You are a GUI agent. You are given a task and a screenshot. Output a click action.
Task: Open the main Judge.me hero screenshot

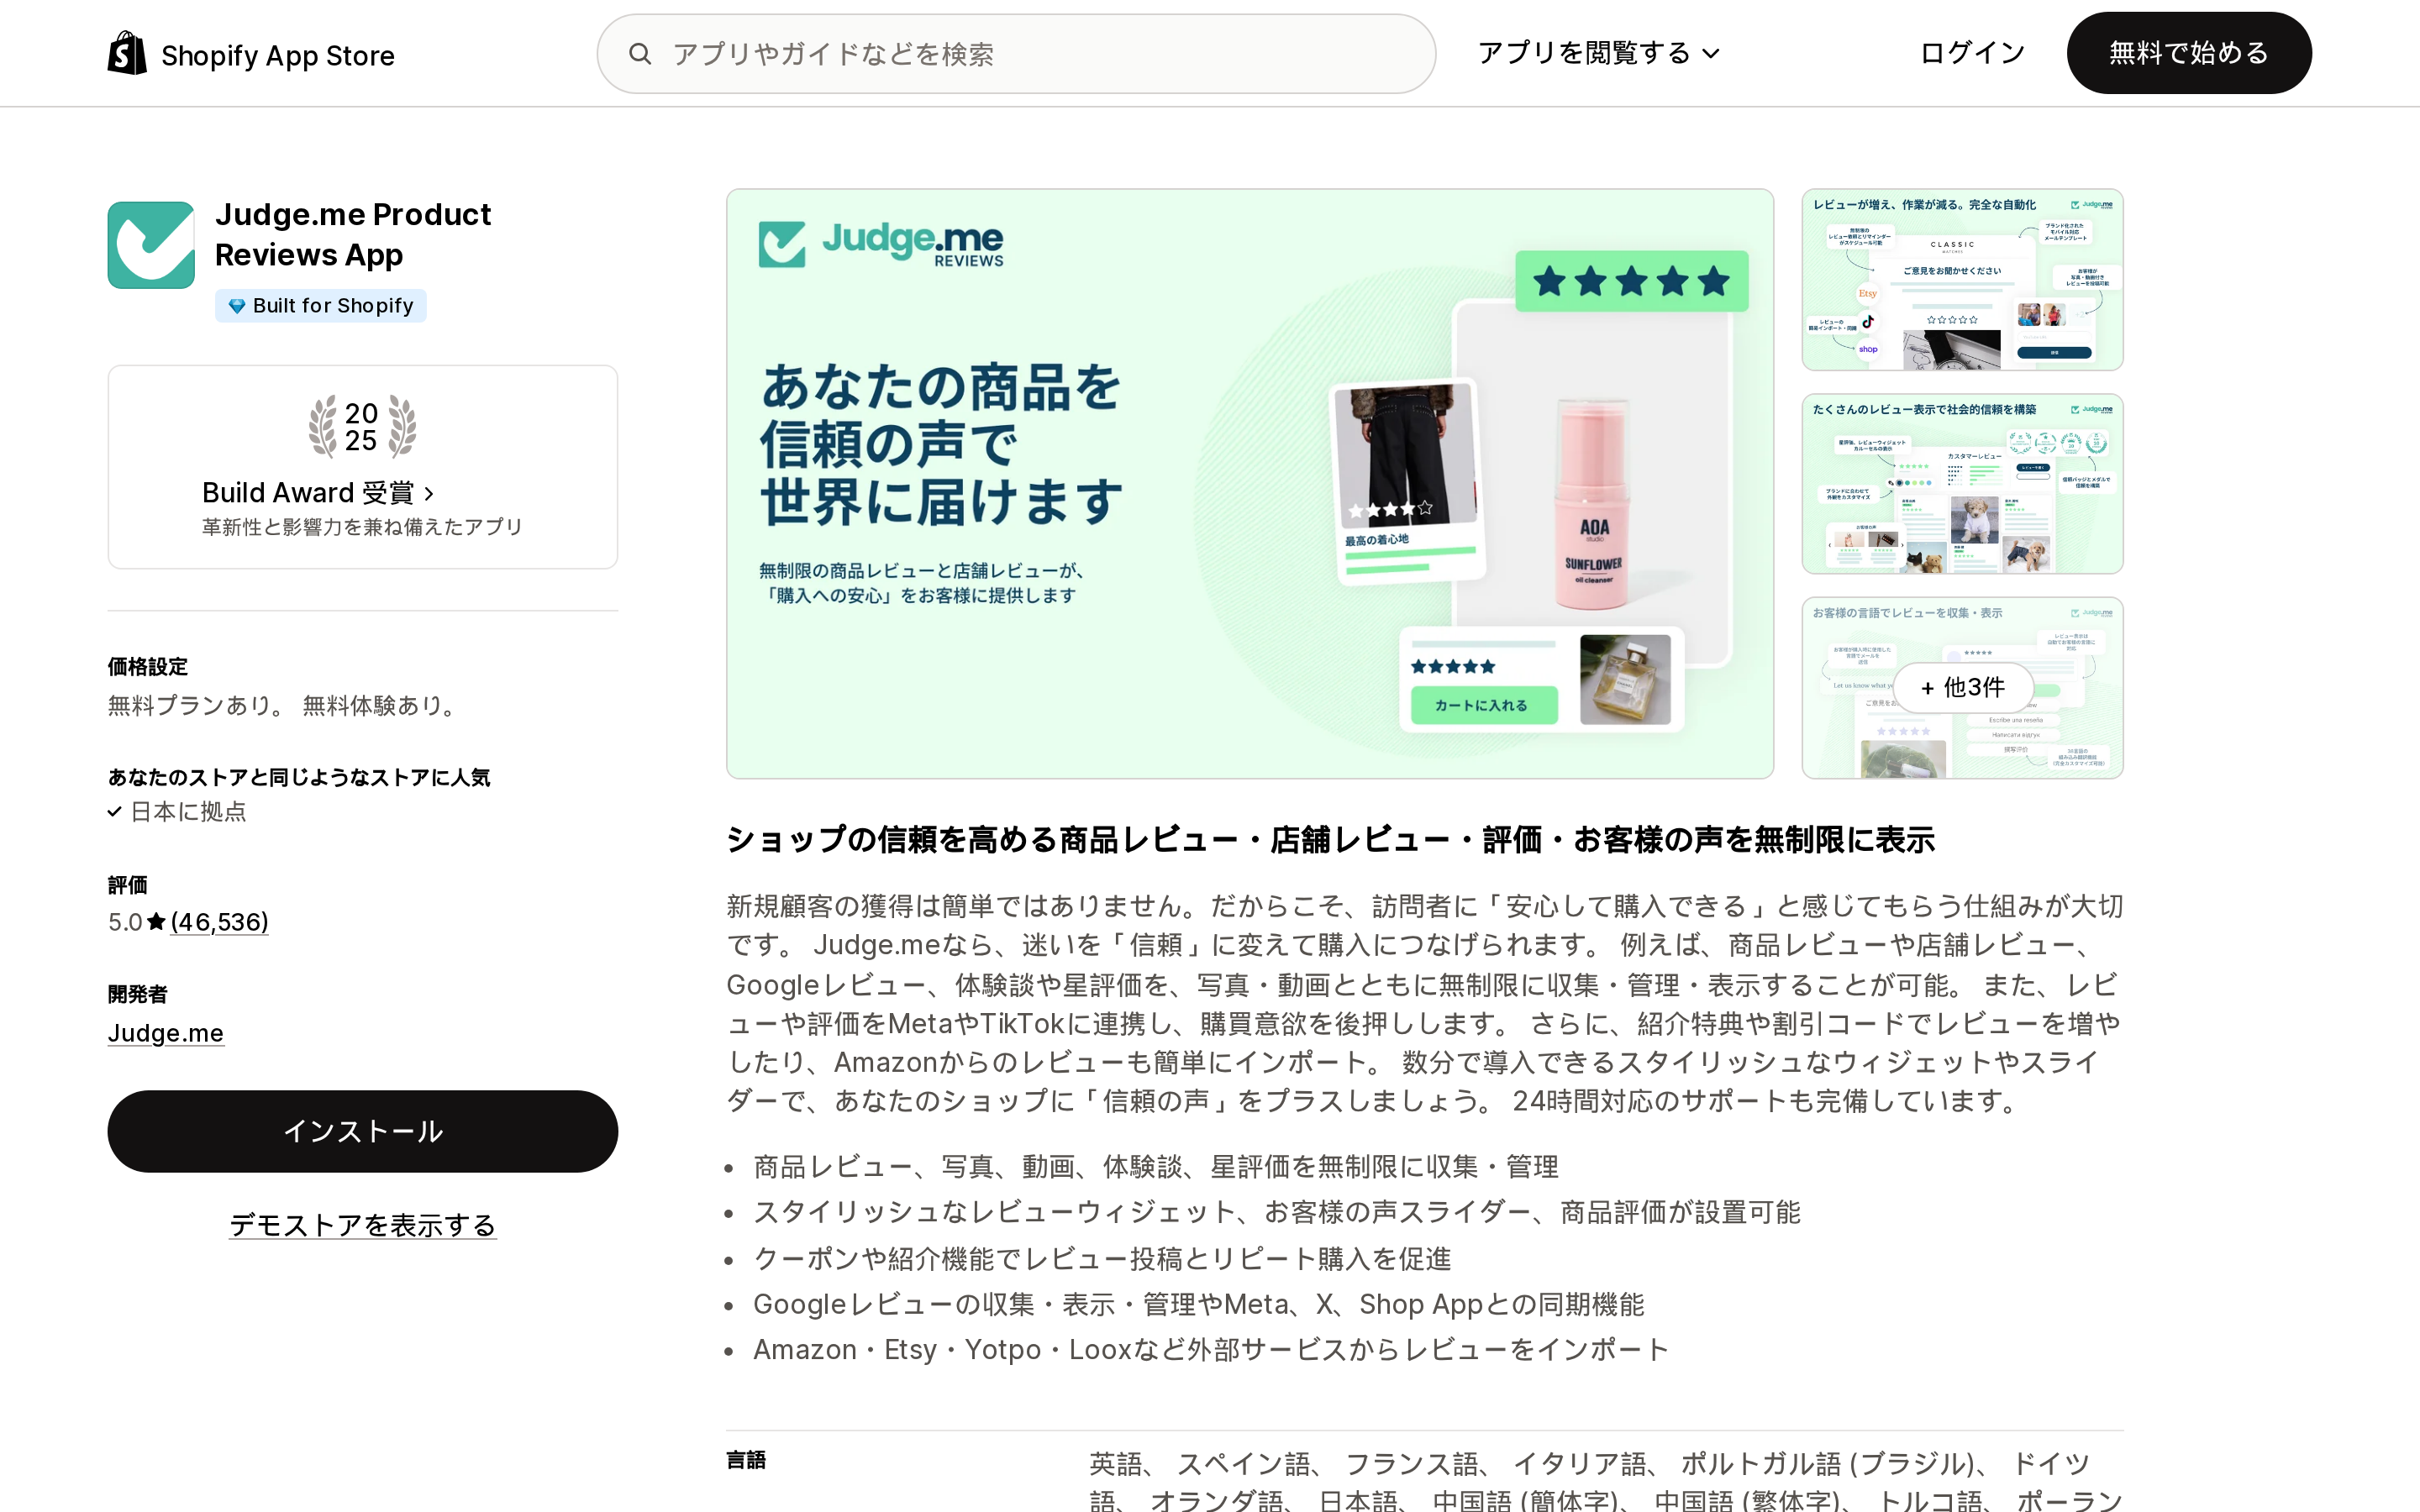(x=1249, y=484)
